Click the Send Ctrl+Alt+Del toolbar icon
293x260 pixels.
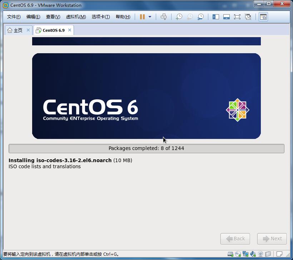(x=164, y=17)
